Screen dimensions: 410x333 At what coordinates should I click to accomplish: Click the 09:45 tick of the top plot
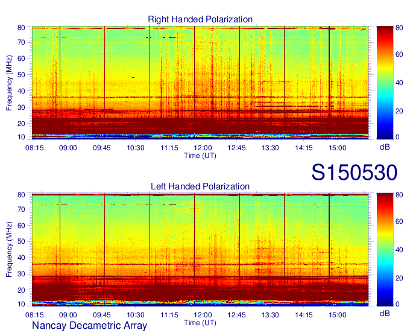[102, 148]
